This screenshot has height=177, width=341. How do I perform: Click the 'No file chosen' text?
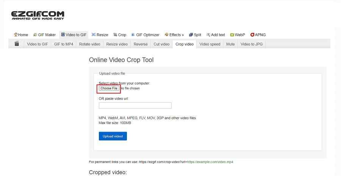click(130, 88)
